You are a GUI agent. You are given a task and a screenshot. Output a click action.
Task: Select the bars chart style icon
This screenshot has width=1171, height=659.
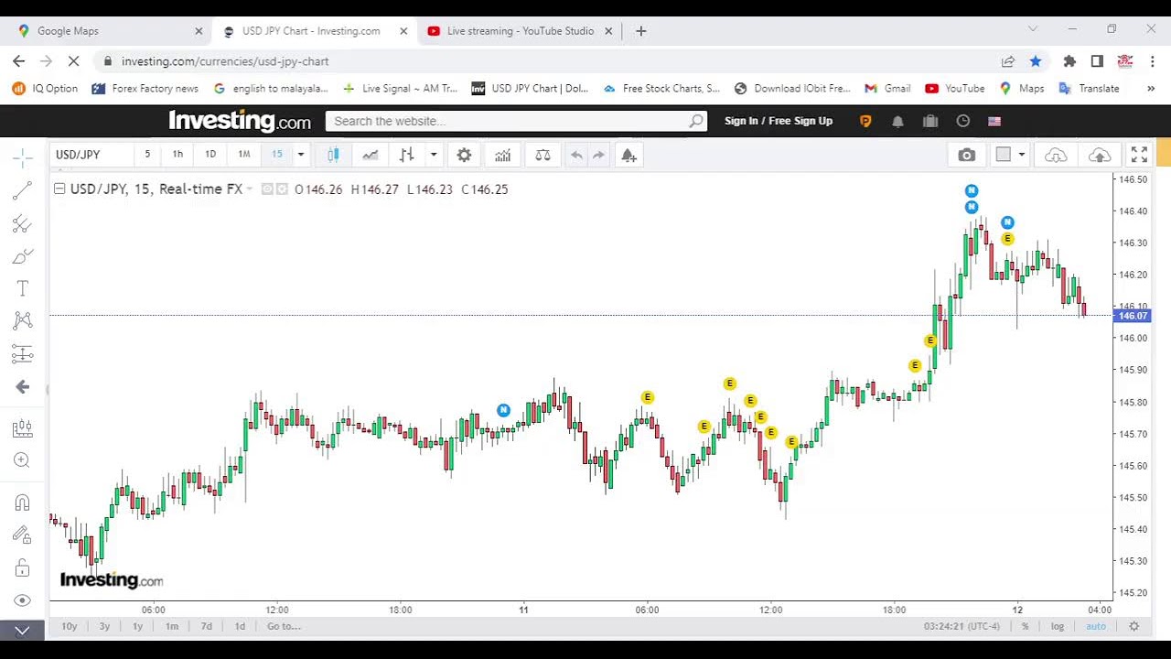coord(407,155)
